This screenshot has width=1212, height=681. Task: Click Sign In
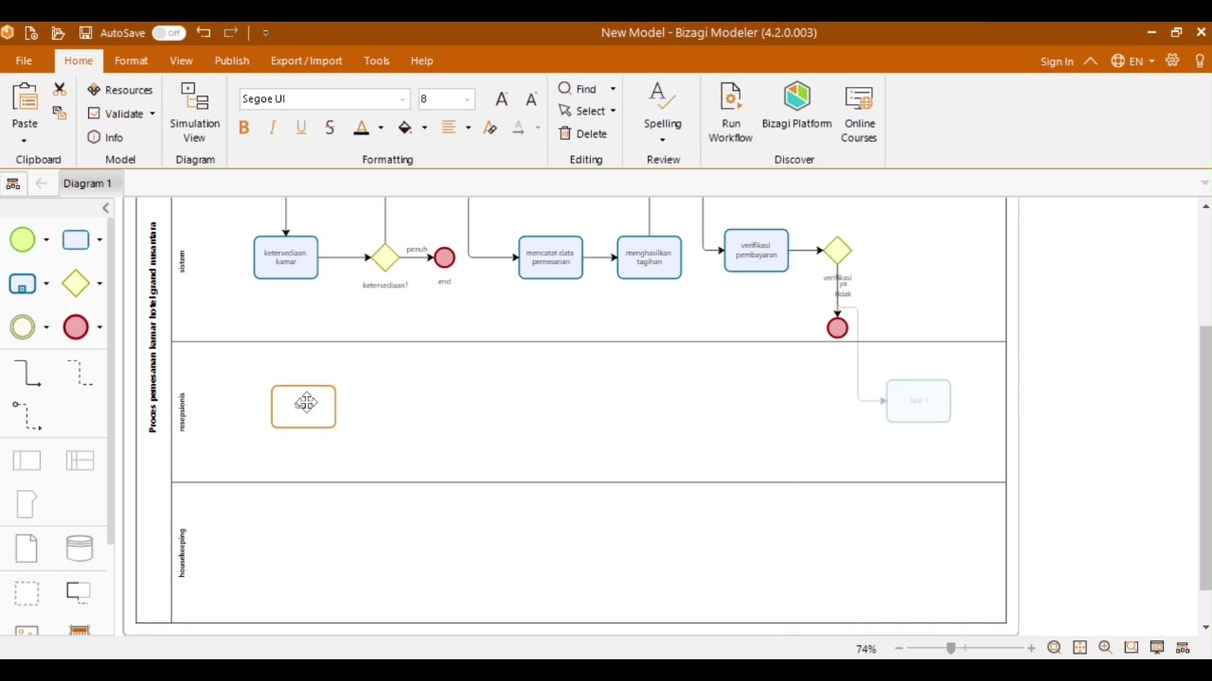1057,61
